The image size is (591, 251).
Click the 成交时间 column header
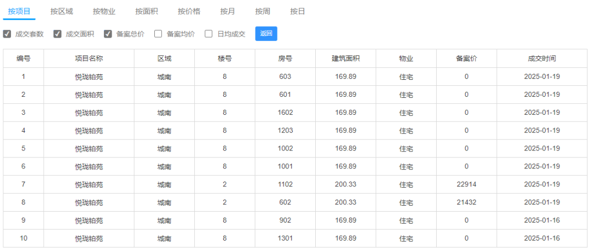[542, 59]
